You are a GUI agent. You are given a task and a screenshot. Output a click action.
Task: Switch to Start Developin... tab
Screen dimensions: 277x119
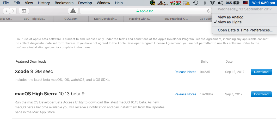point(106,19)
